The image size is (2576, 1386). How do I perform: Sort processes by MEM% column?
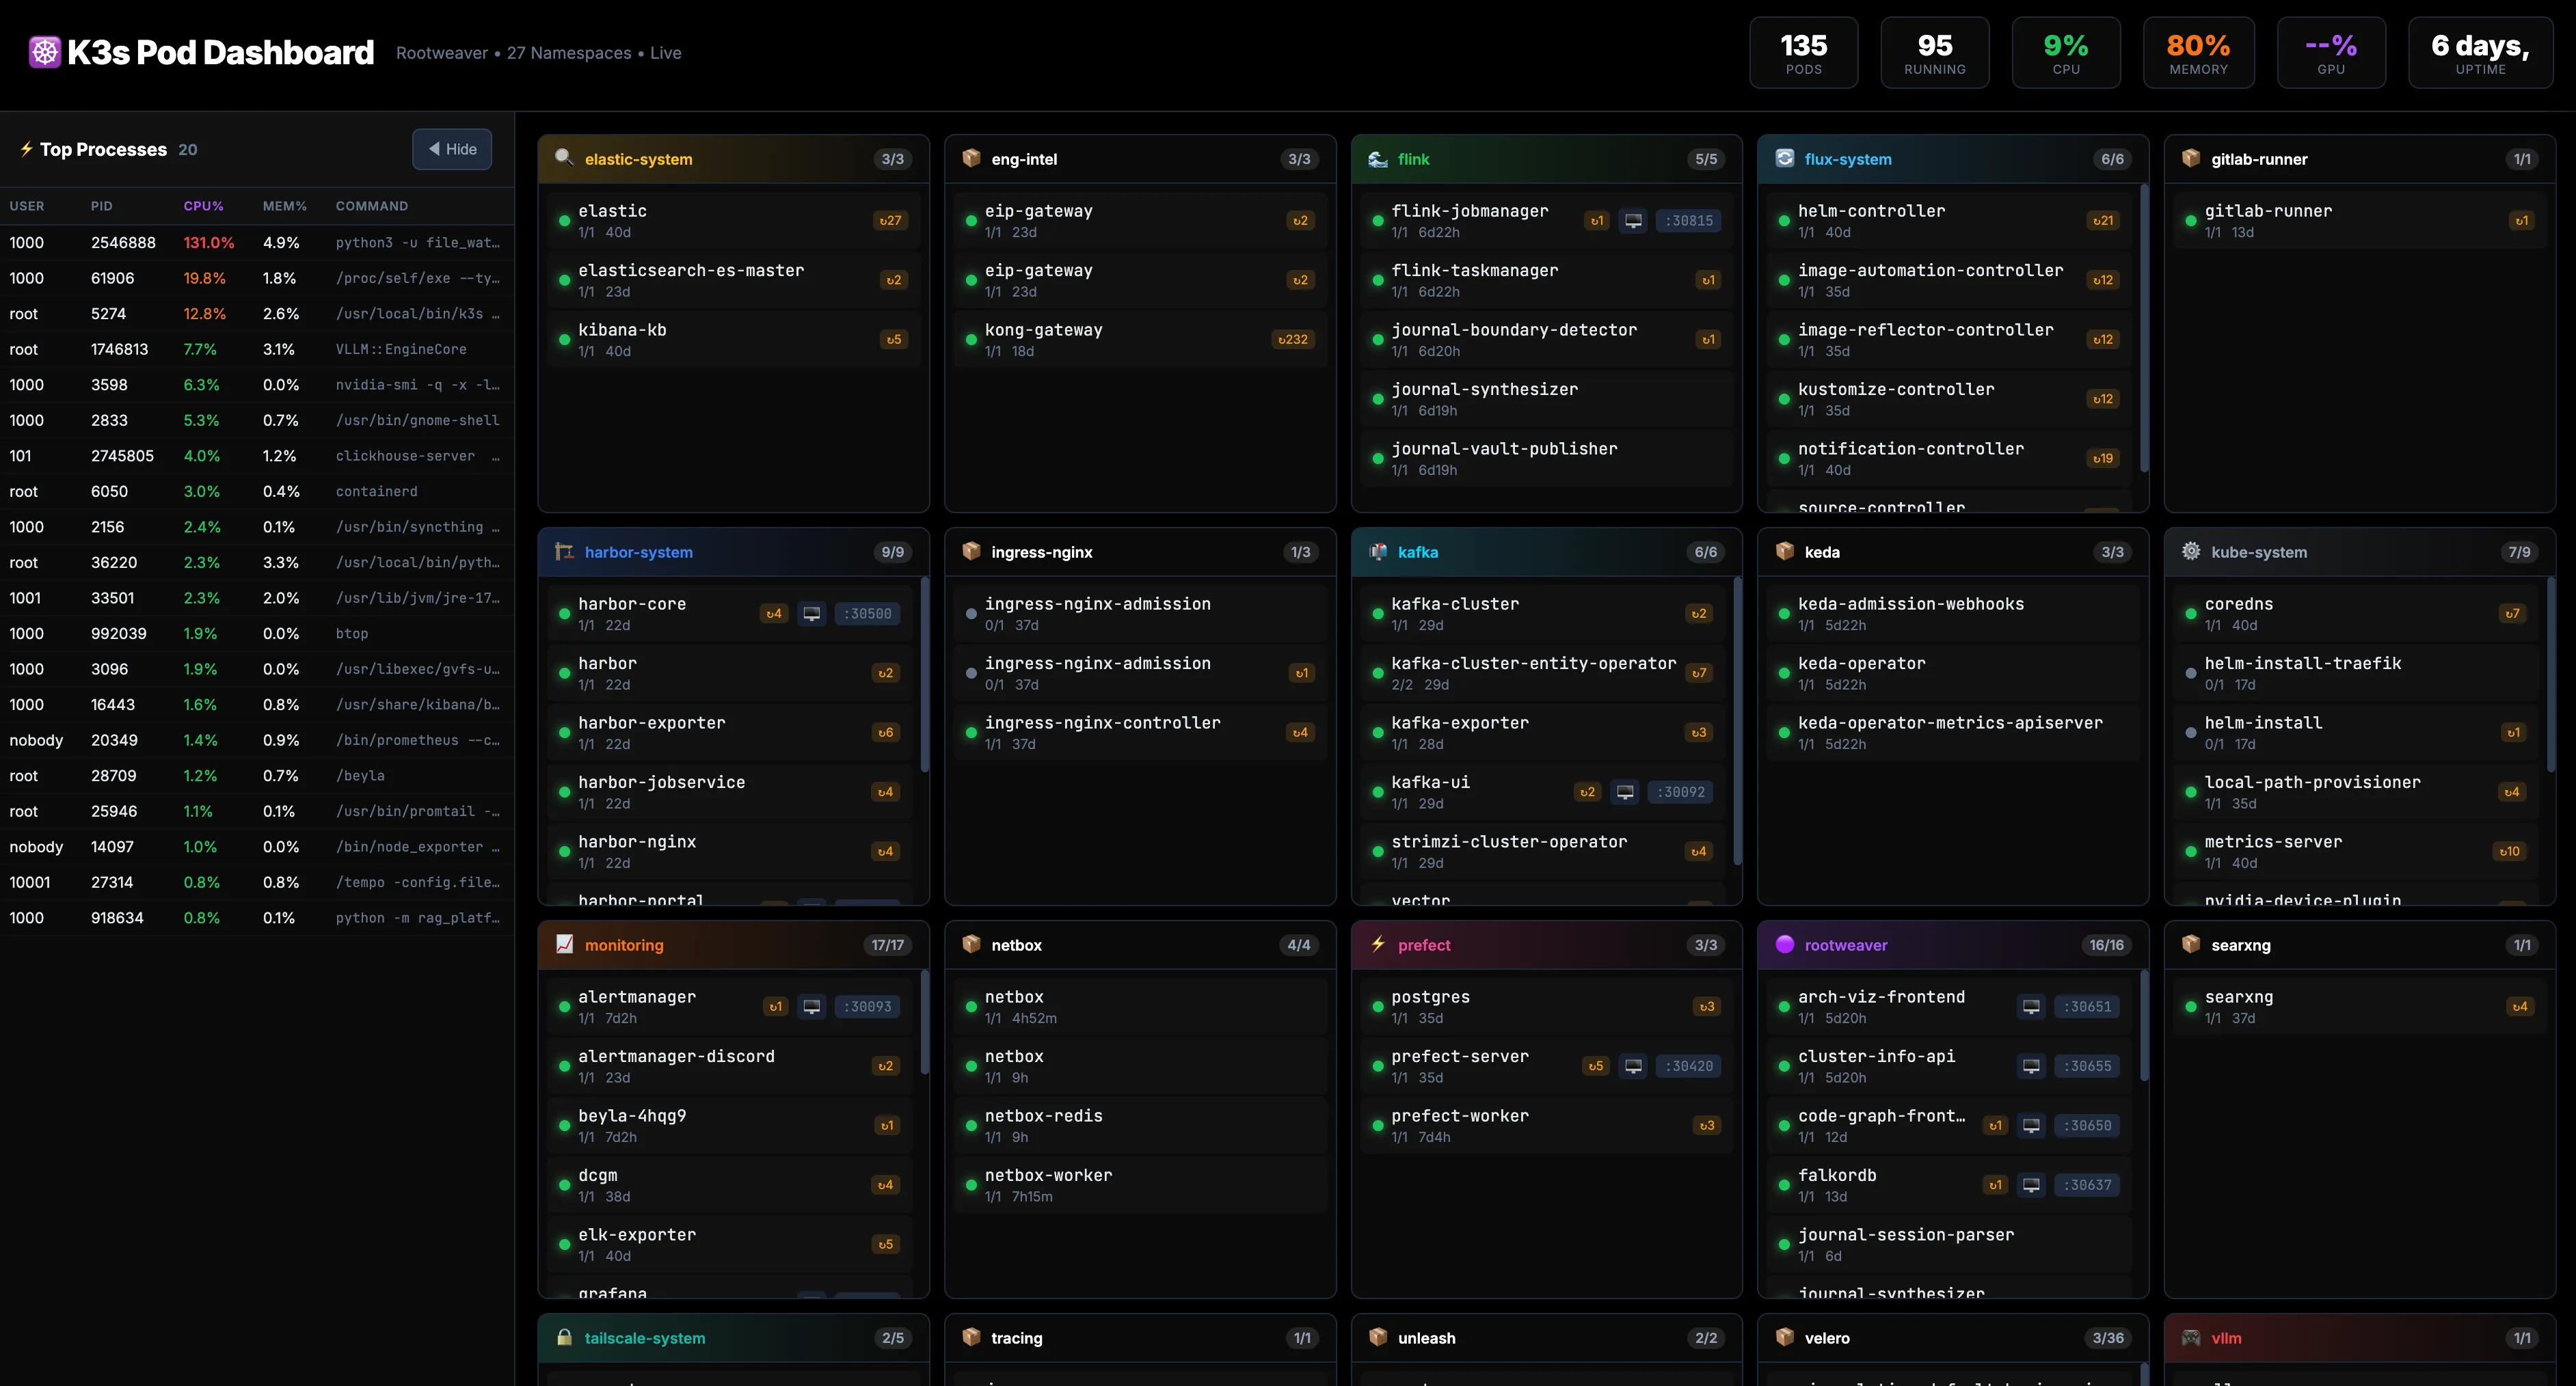pos(284,206)
